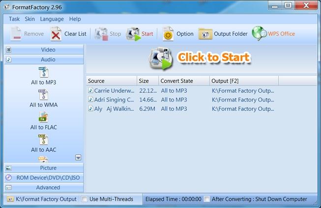Image resolution: width=321 pixels, height=208 pixels.
Task: Click the Output Folder label
Action: 231,34
